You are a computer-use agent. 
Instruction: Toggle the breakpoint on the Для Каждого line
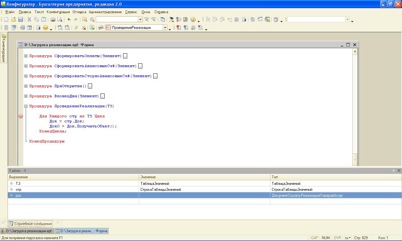(x=21, y=116)
